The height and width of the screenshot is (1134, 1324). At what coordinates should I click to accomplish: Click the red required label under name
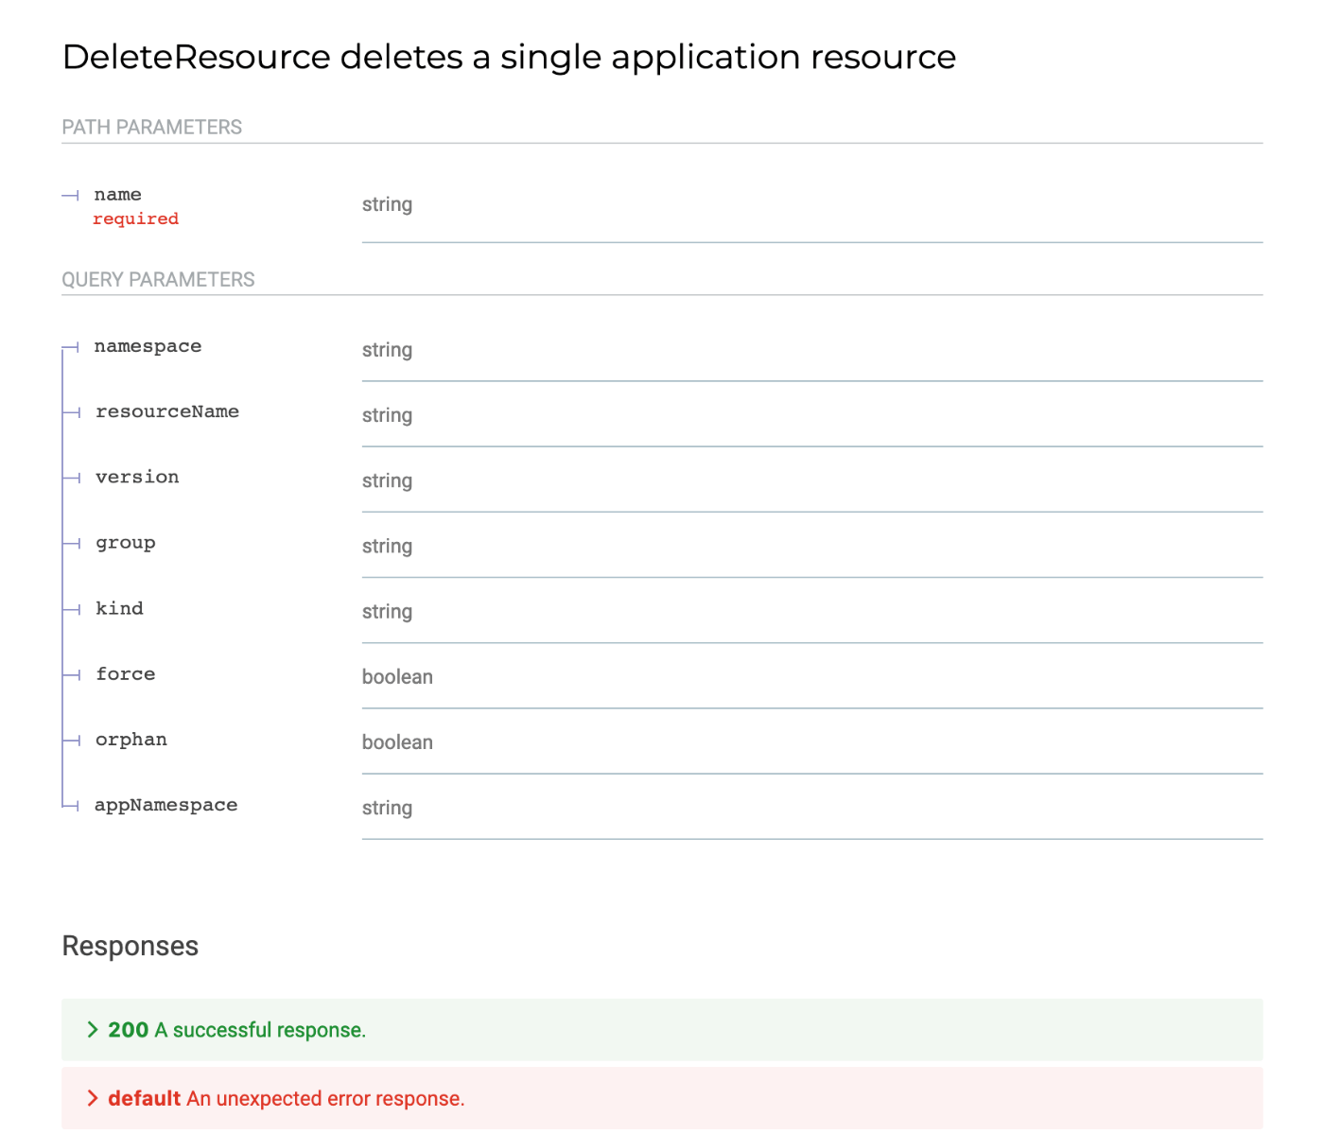135,218
